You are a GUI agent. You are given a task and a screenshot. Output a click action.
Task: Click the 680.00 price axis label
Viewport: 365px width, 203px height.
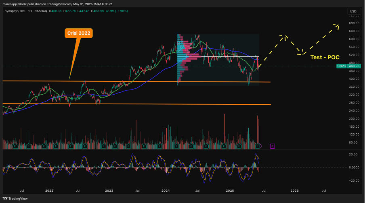coord(354,23)
